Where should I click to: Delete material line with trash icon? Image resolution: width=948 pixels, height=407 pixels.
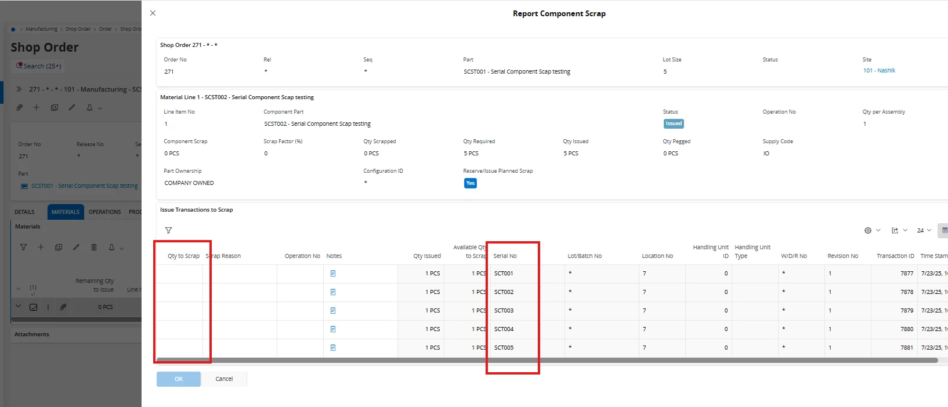[x=94, y=247]
